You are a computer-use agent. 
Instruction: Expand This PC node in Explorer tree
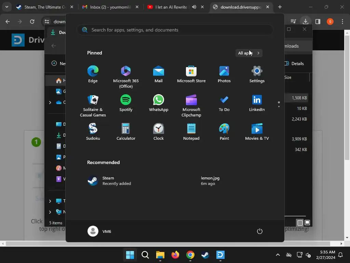[x=50, y=201]
